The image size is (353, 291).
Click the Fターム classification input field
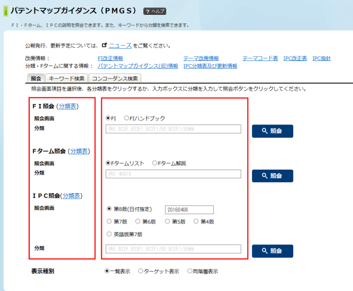pyautogui.click(x=173, y=174)
